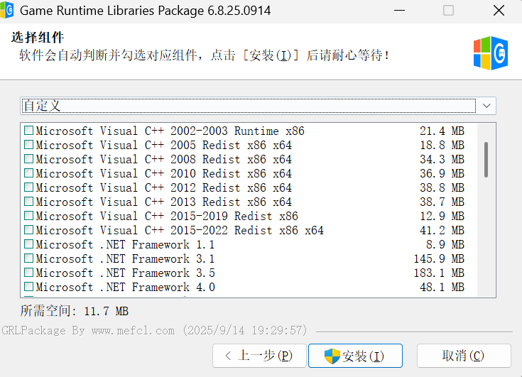The image size is (522, 377).
Task: Tick the .NET Framework 3.5 checkbox
Action: click(x=28, y=273)
